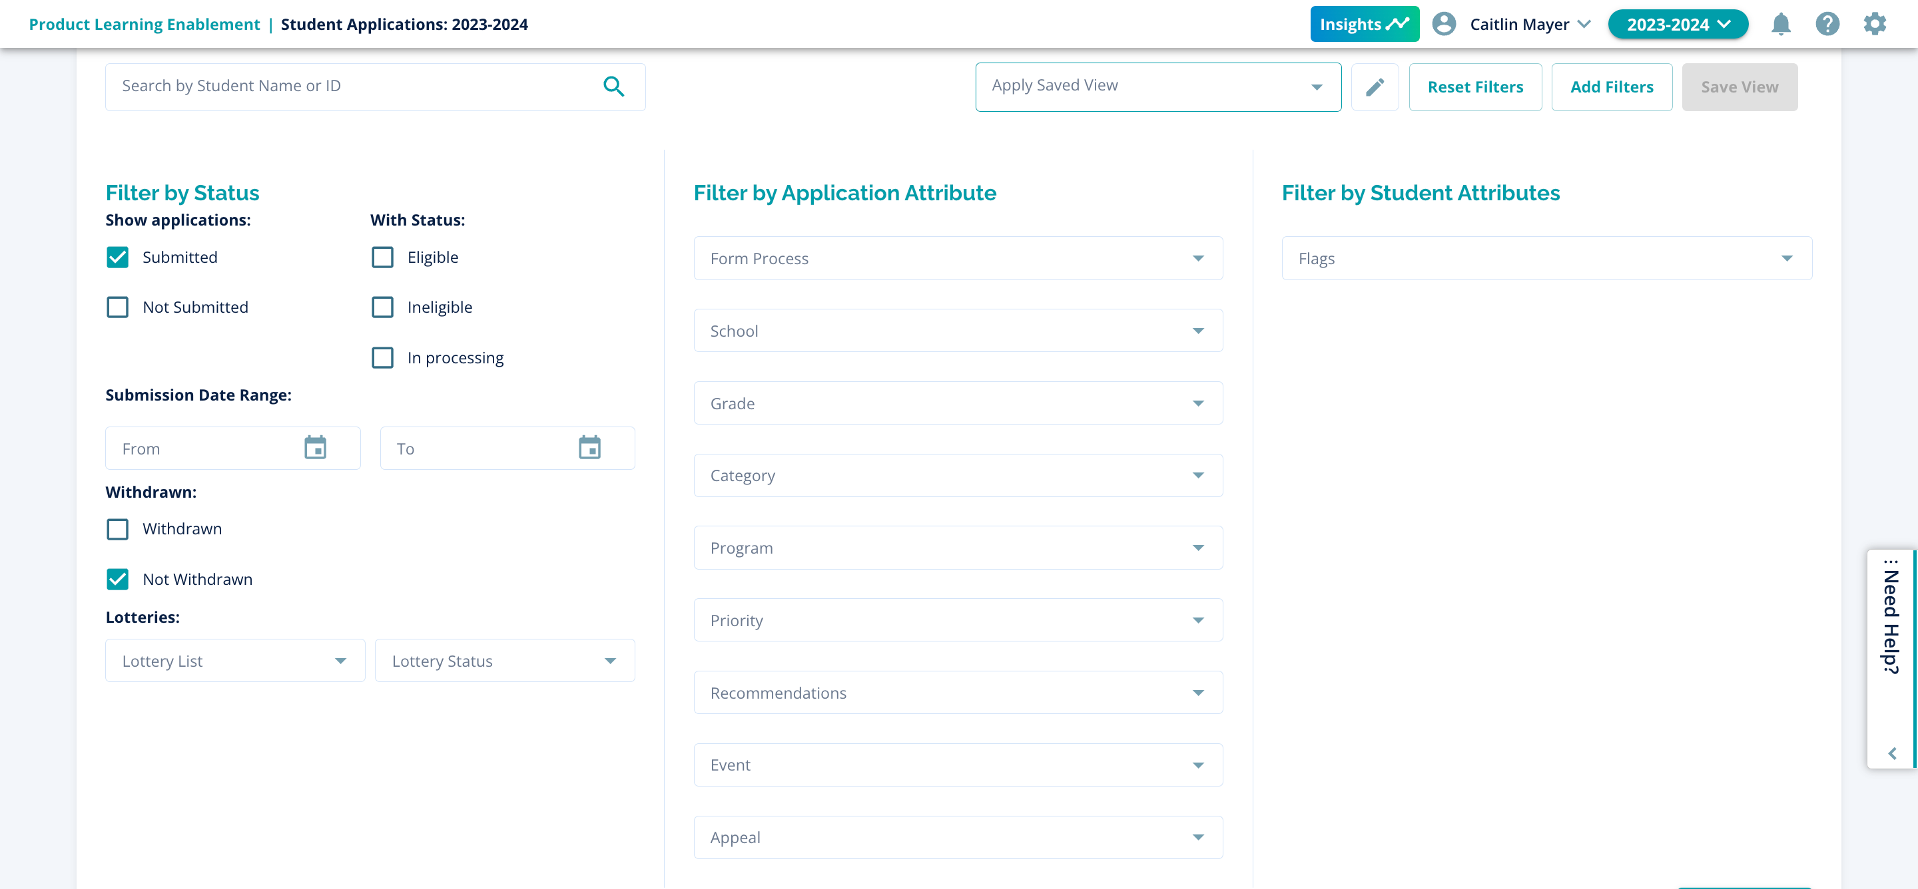Enable the Withdrawn checkbox
This screenshot has width=1918, height=889.
point(118,529)
